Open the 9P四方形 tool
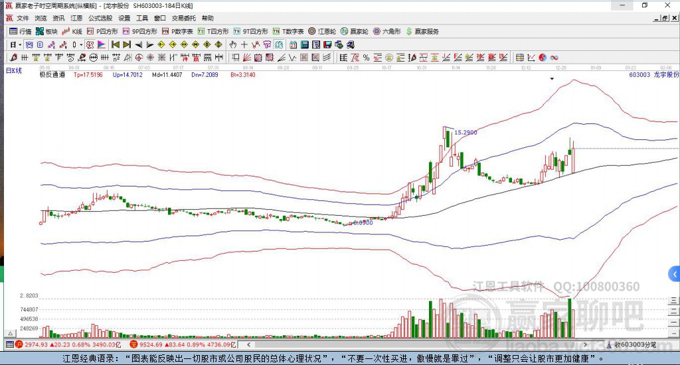The width and height of the screenshot is (680, 365). pyautogui.click(x=139, y=31)
